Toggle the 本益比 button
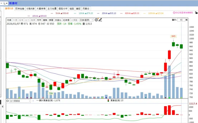Image resolution: width=198 pixels, height=123 pixels. click(58, 20)
